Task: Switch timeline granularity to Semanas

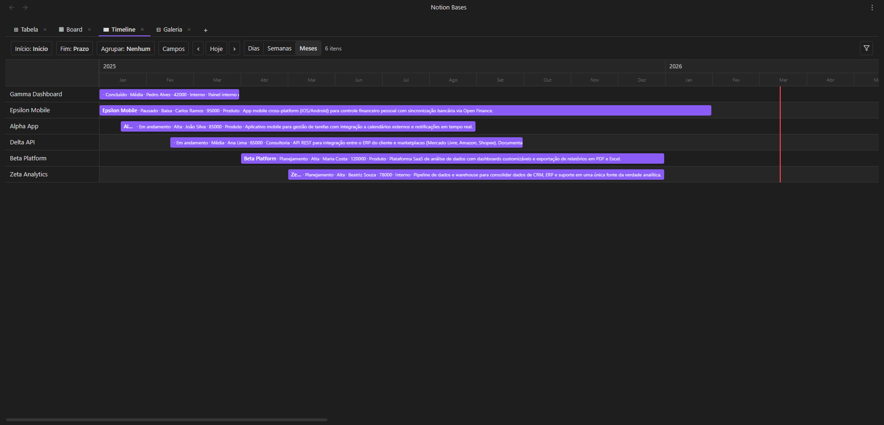Action: point(279,48)
